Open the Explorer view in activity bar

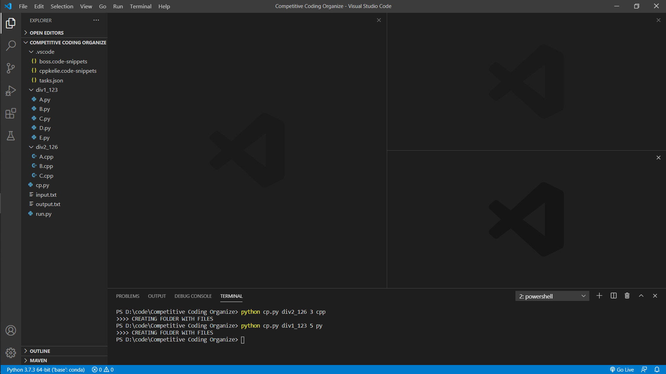11,23
